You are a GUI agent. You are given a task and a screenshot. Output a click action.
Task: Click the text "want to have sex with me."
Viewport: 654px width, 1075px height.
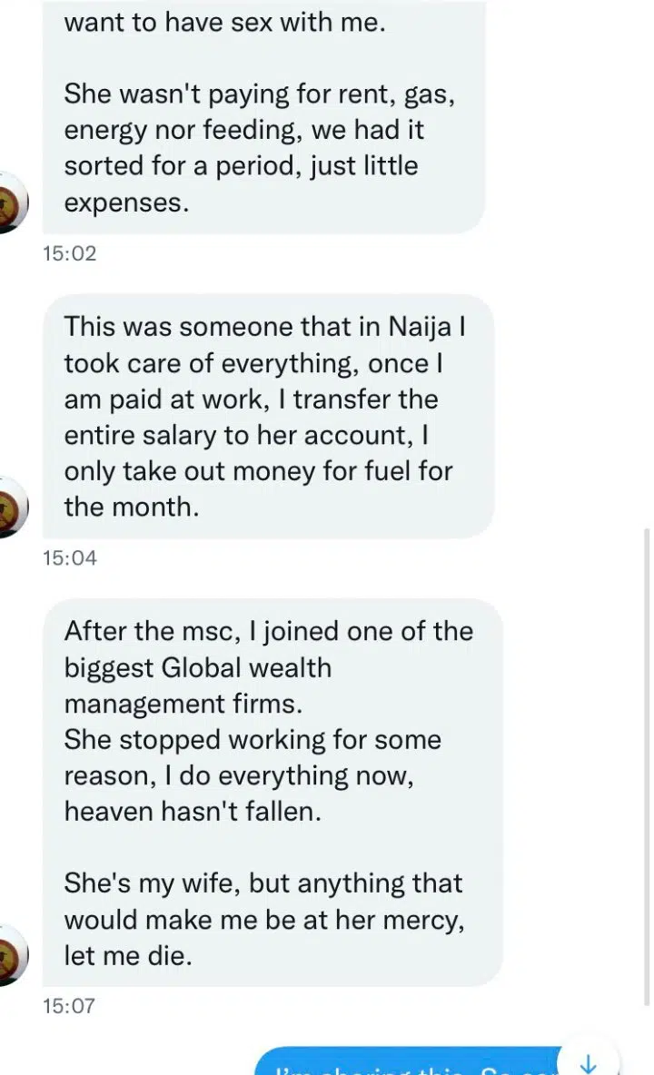tap(224, 22)
